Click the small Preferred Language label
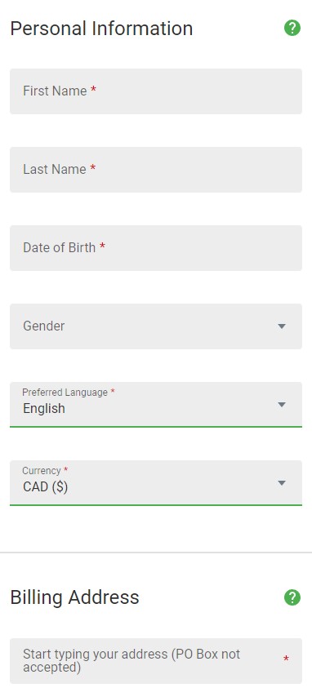The width and height of the screenshot is (312, 688). tap(65, 393)
